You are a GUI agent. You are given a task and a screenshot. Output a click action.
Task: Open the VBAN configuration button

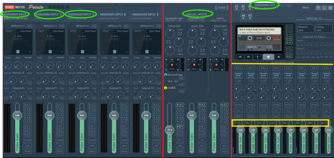tap(221, 8)
